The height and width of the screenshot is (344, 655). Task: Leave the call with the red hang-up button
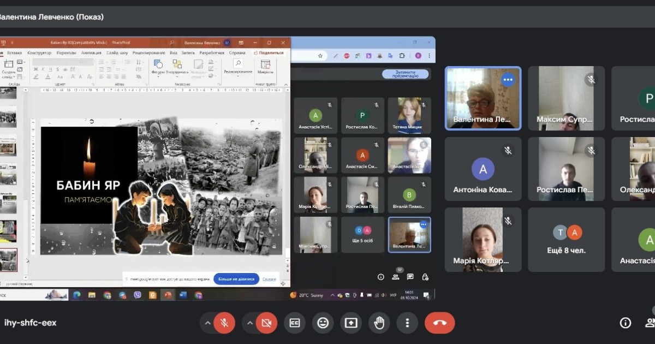pyautogui.click(x=440, y=323)
